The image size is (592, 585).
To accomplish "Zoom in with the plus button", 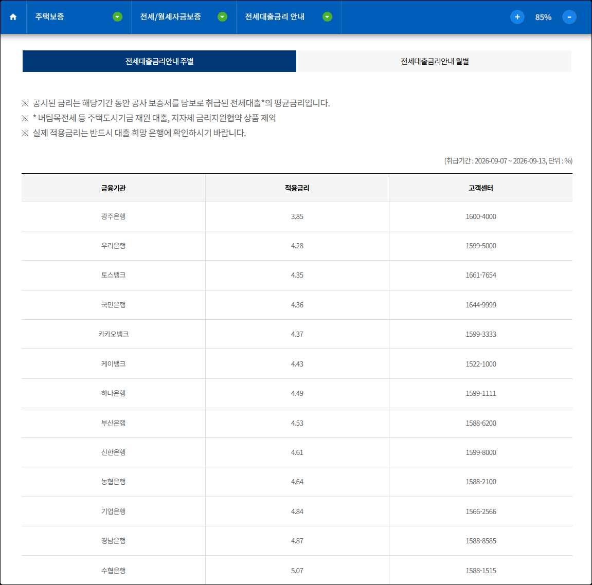I will point(517,17).
